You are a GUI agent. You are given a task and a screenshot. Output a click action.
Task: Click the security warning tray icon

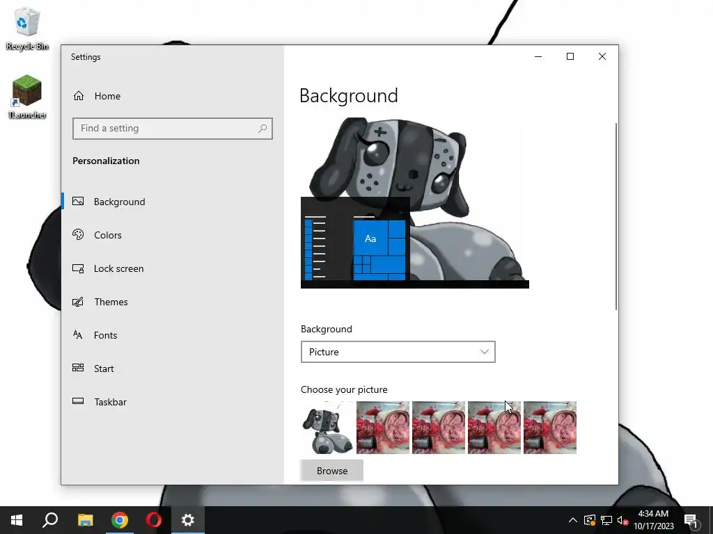coord(590,520)
